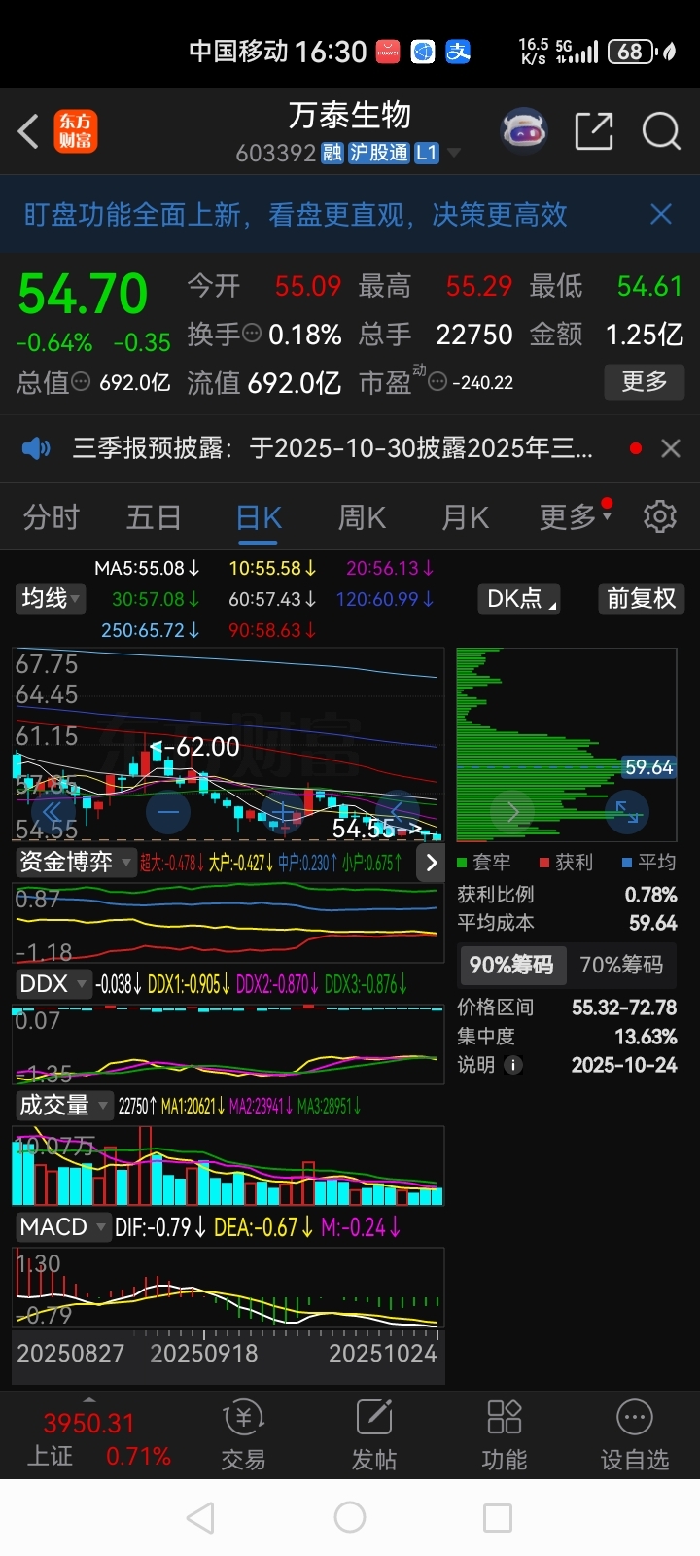Tap the MA5:55.08 moving average label
This screenshot has width=700, height=1556.
(147, 568)
